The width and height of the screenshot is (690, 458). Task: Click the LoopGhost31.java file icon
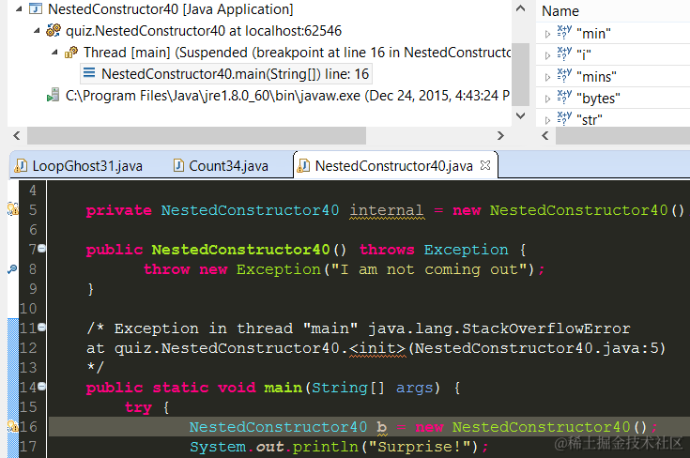pos(21,165)
